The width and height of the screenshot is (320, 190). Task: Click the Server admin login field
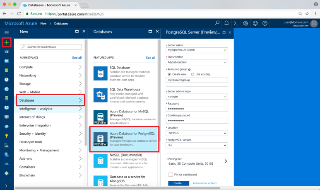[197, 97]
